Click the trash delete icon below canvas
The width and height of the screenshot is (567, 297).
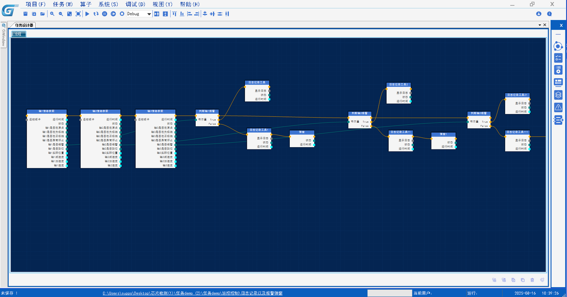click(532, 280)
